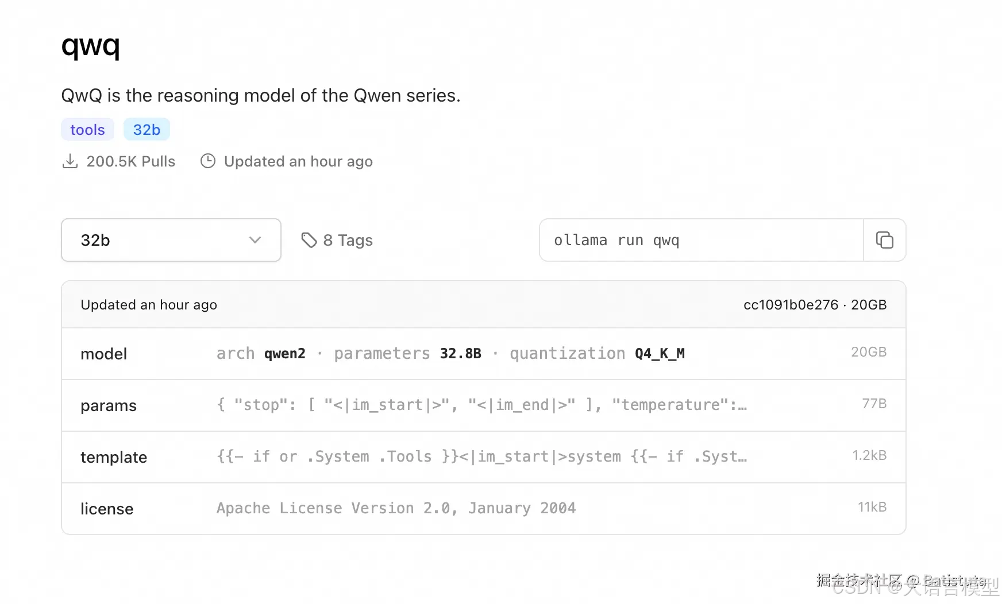The width and height of the screenshot is (1002, 604).
Task: Click the download icon beside 200.5K Pulls
Action: coord(70,161)
